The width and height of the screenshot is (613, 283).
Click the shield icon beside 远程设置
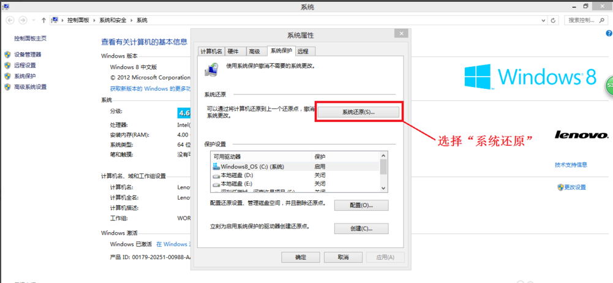(x=7, y=66)
